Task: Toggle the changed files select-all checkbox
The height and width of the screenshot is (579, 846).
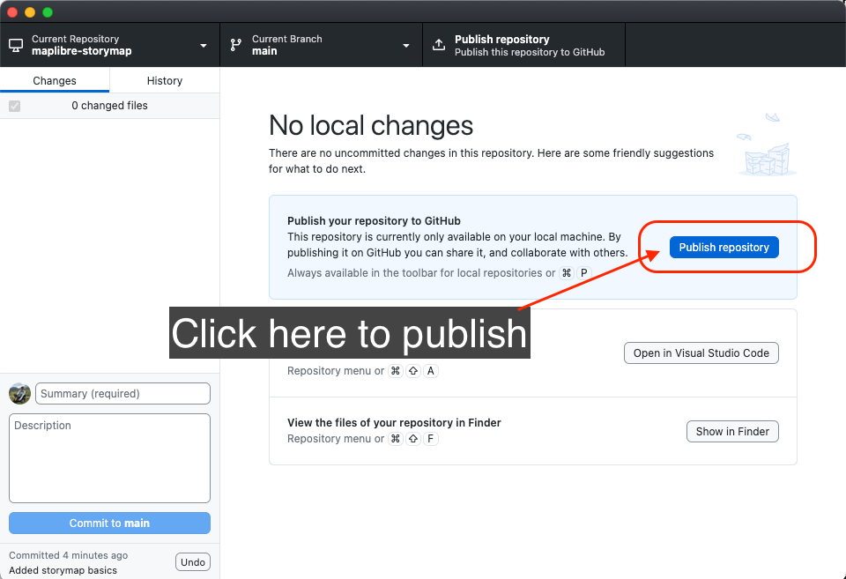Action: click(x=14, y=106)
